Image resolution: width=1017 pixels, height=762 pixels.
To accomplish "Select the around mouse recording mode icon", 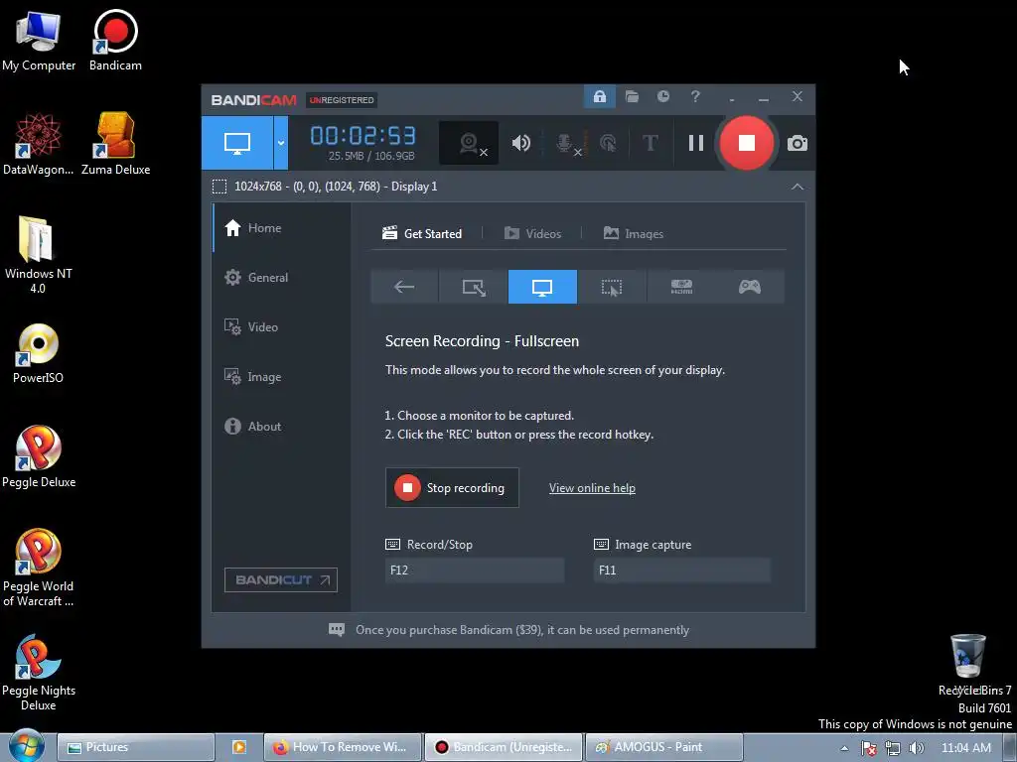I will (612, 287).
